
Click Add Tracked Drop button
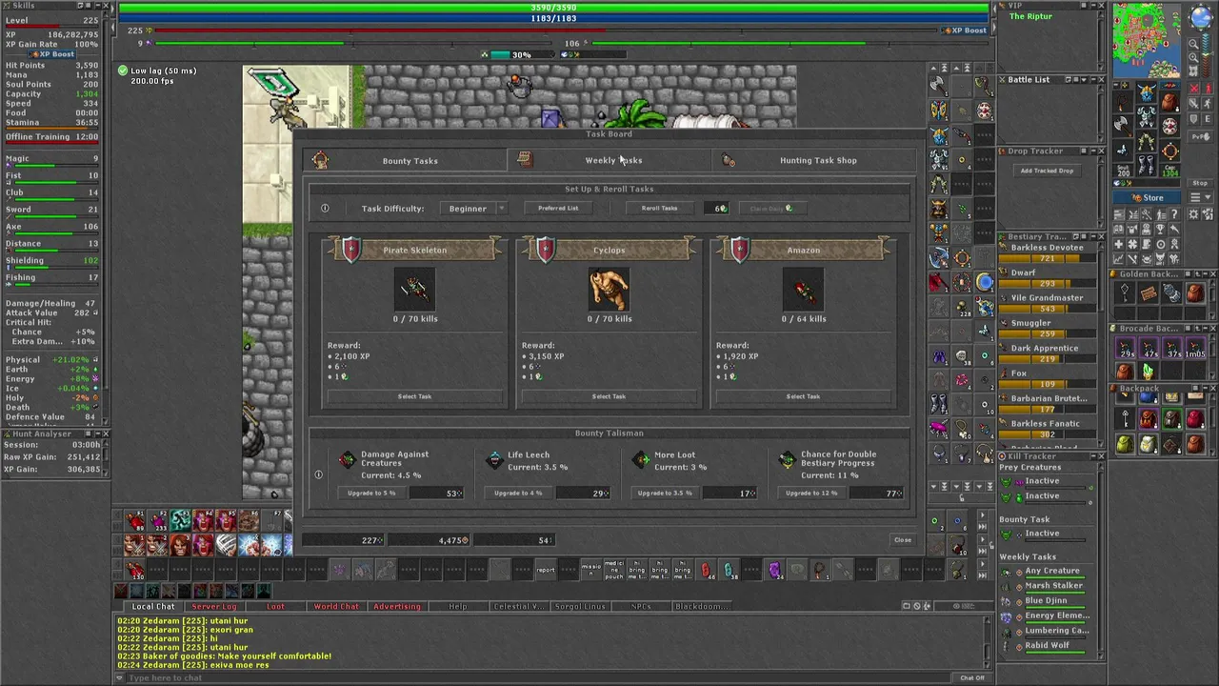pyautogui.click(x=1047, y=171)
